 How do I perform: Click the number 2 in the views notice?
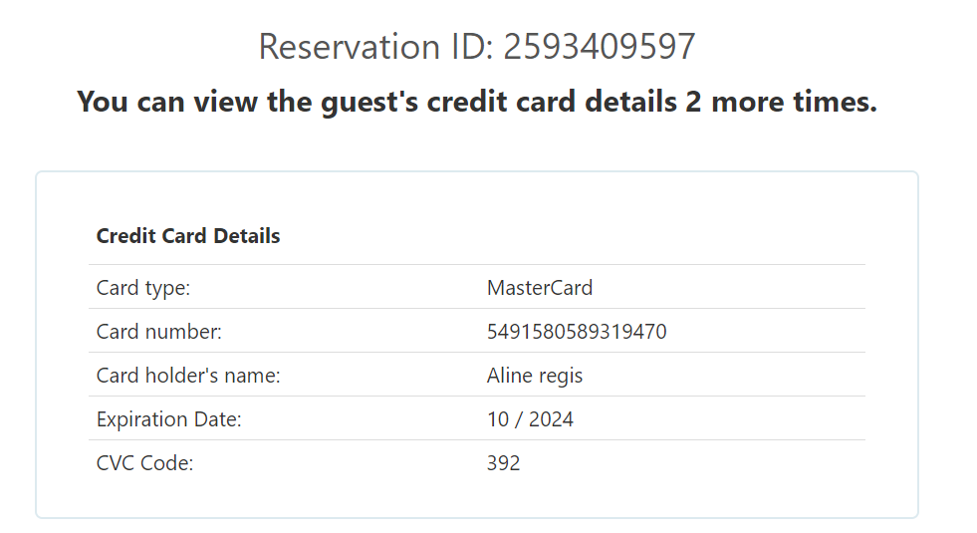point(693,102)
